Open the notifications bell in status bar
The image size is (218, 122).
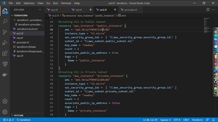(213, 120)
